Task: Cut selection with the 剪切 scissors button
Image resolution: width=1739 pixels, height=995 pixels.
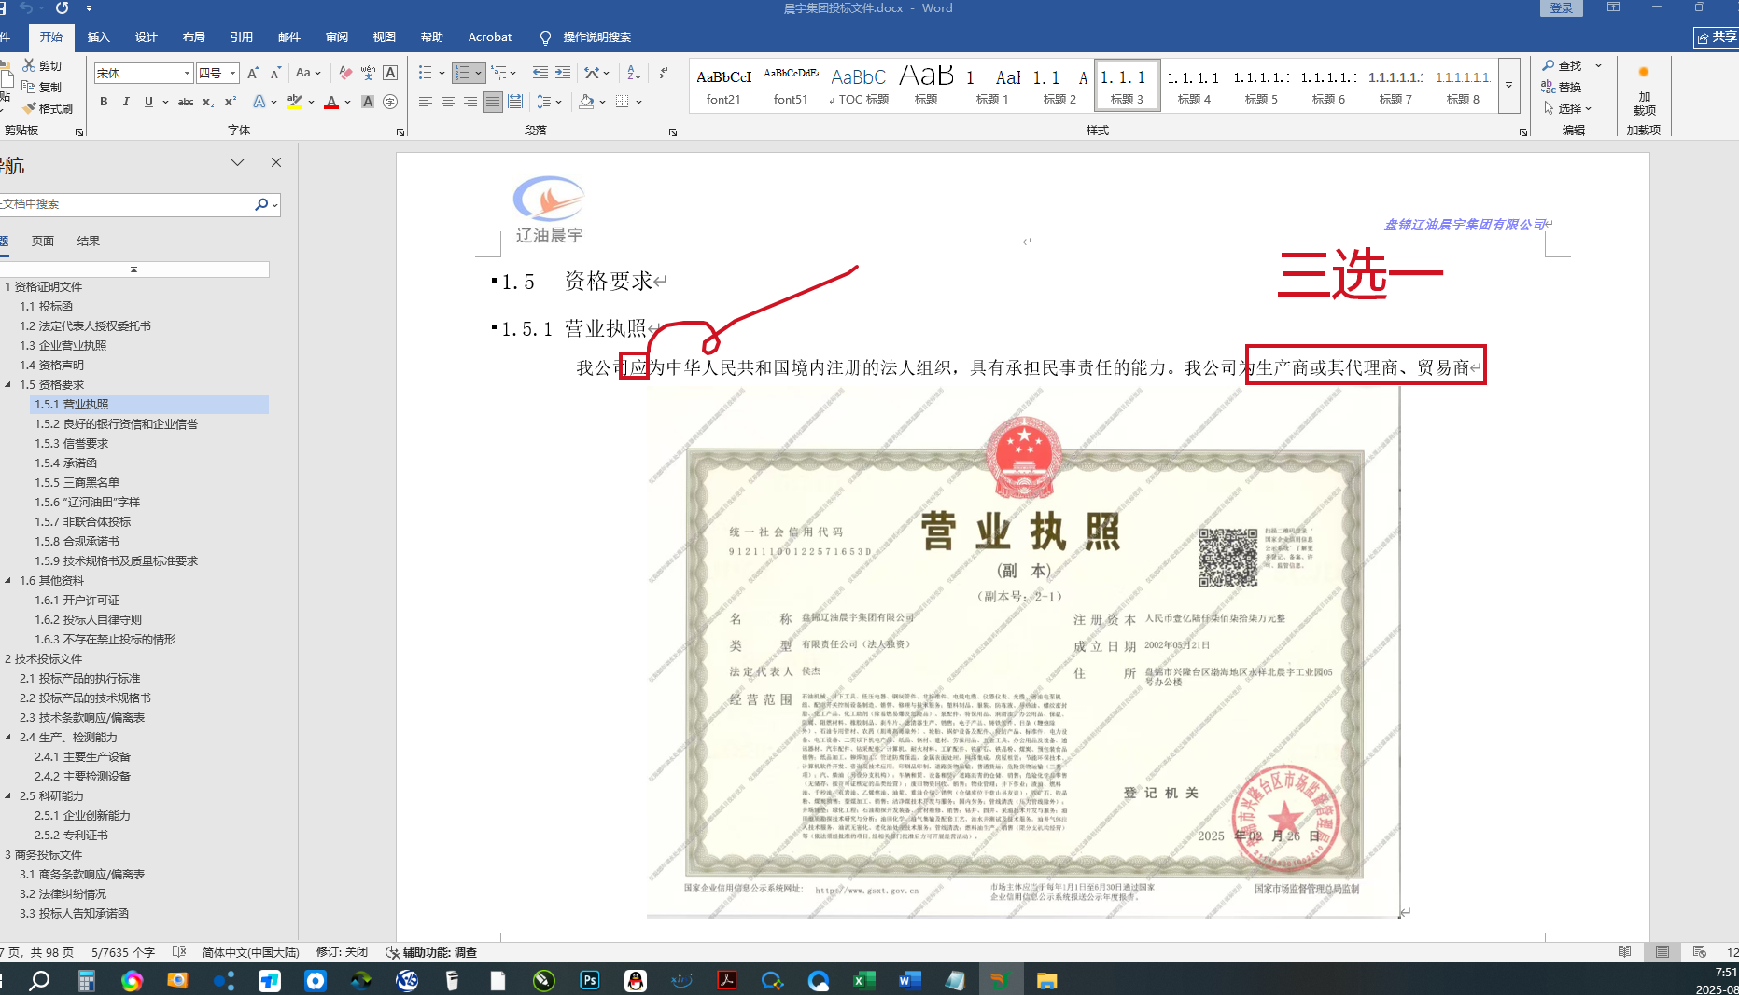Action: tap(42, 65)
